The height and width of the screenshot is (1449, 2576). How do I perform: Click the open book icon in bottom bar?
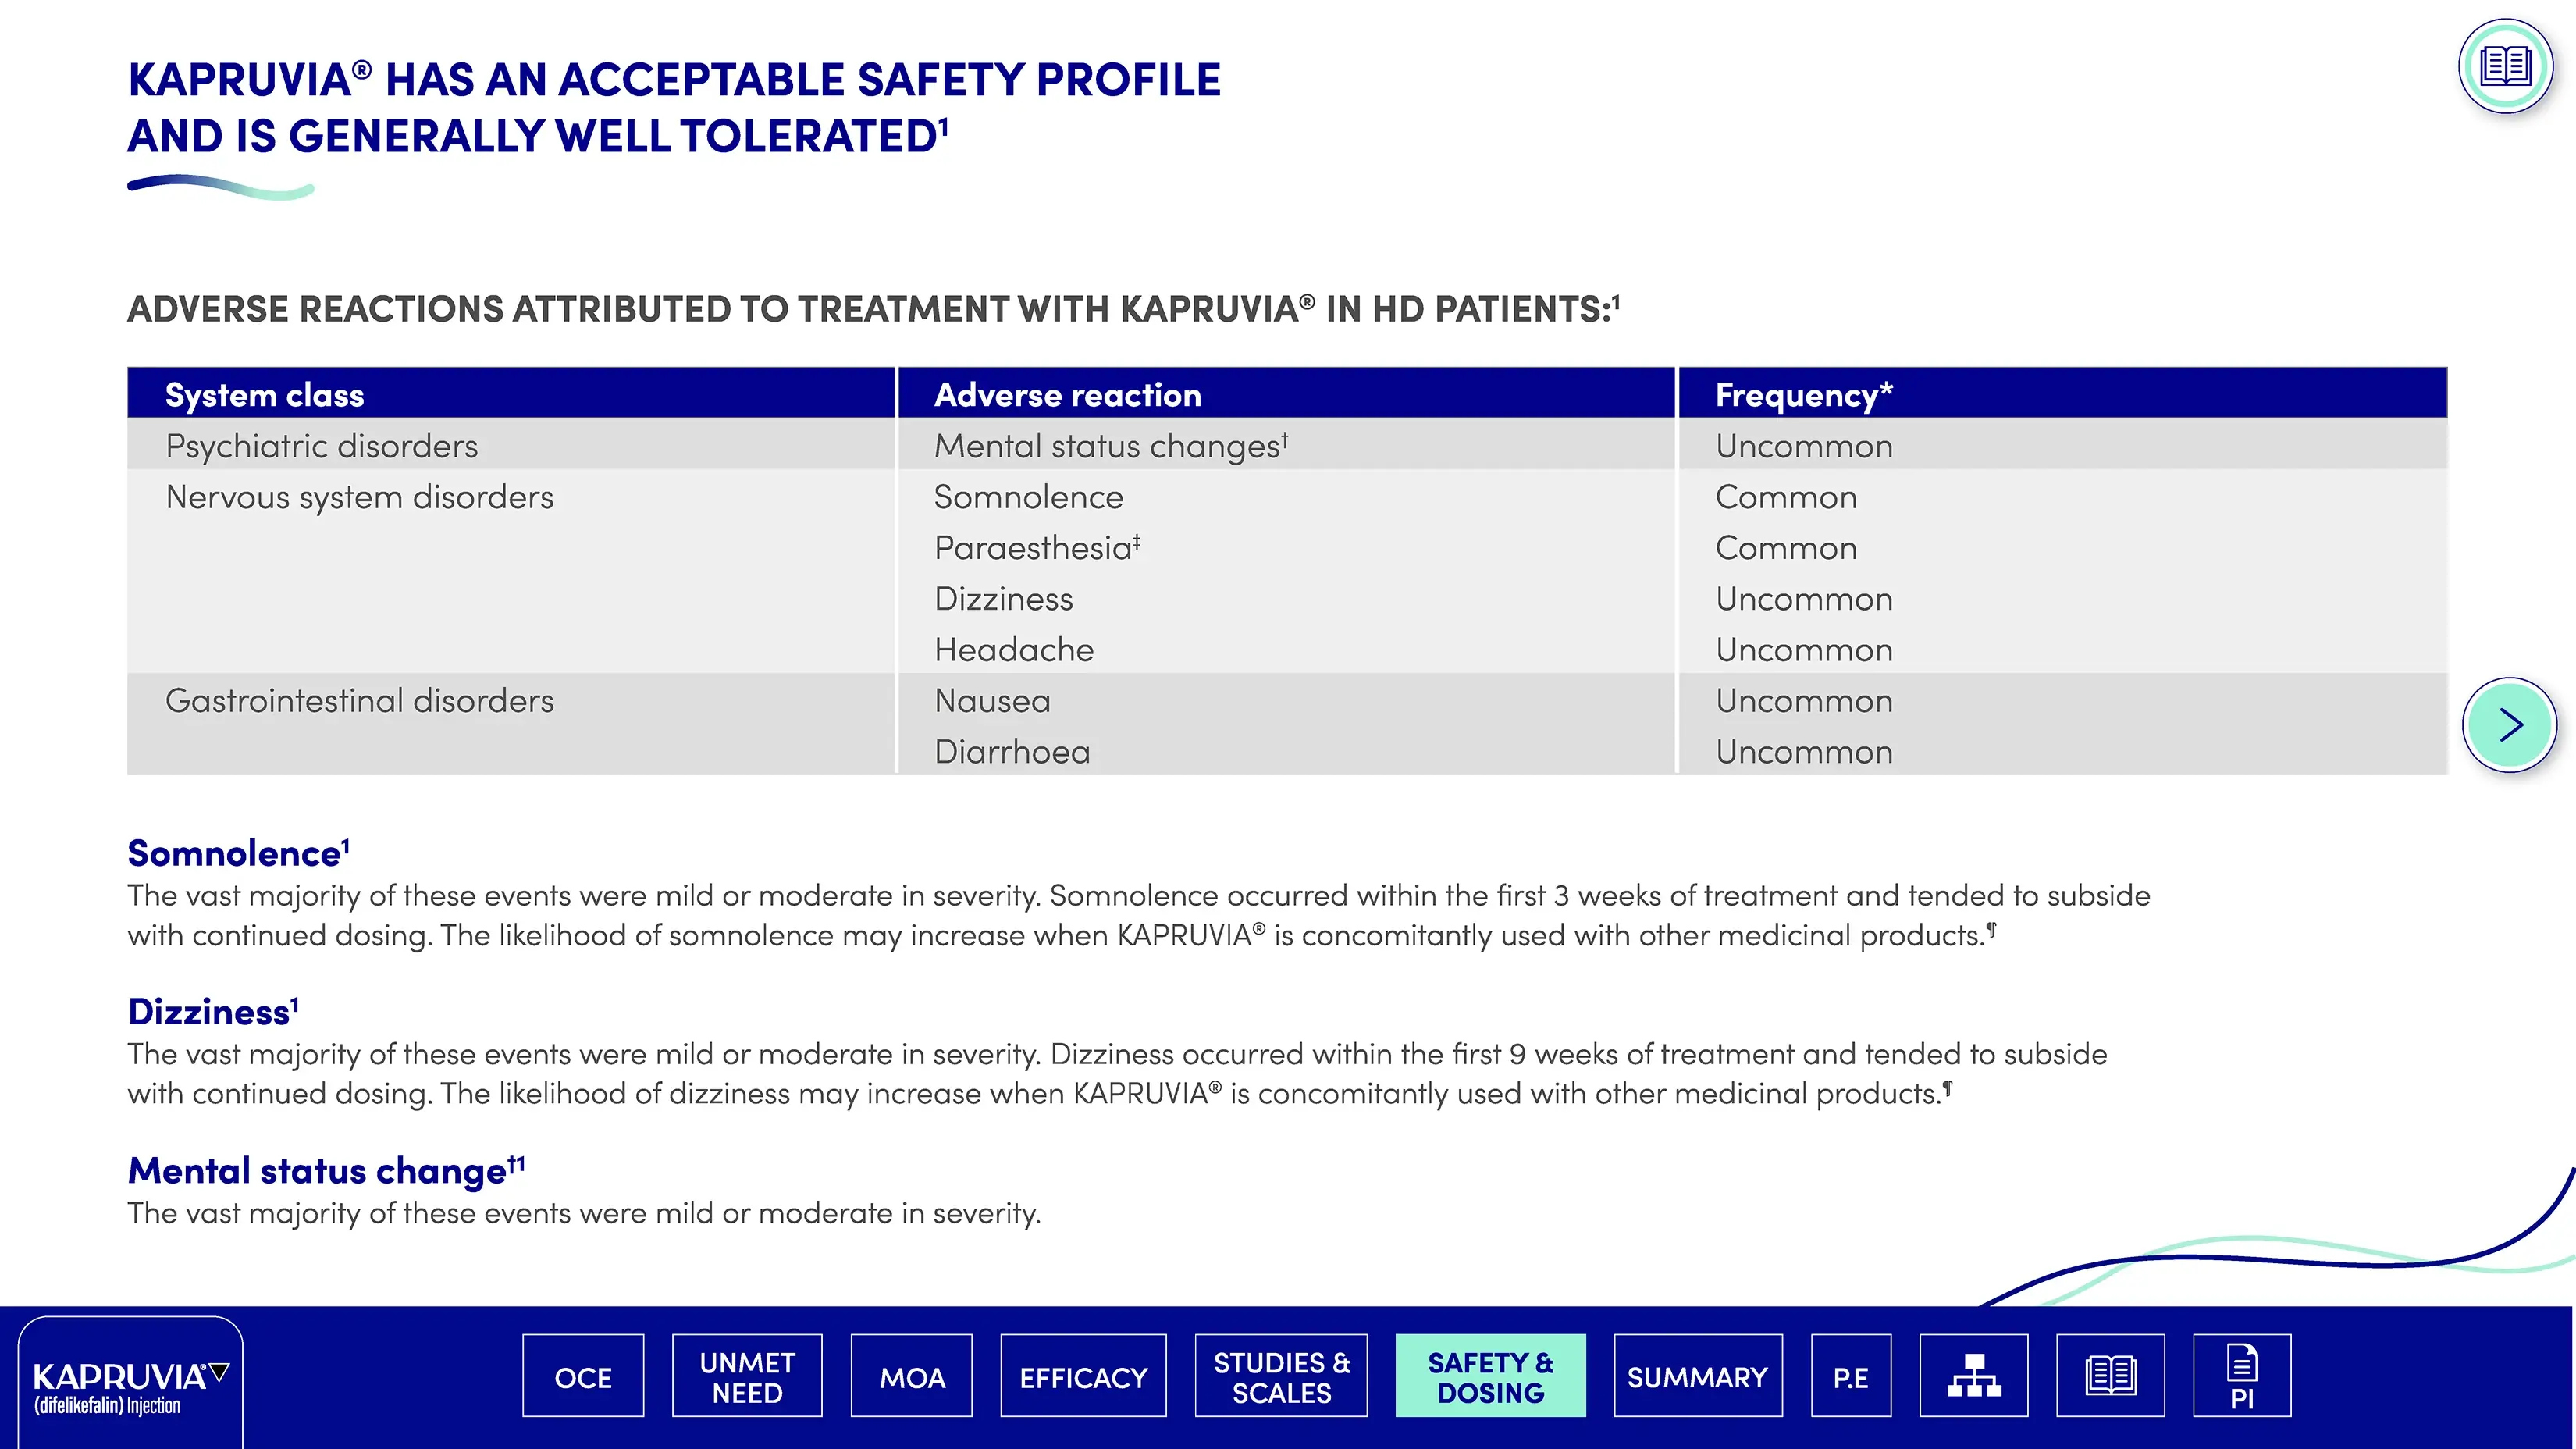(2110, 1376)
